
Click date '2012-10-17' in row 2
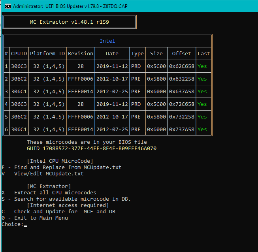tap(112, 79)
